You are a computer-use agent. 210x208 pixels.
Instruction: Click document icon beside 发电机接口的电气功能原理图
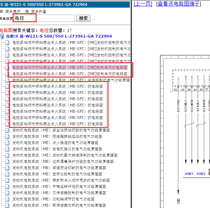pyautogui.click(x=7, y=149)
